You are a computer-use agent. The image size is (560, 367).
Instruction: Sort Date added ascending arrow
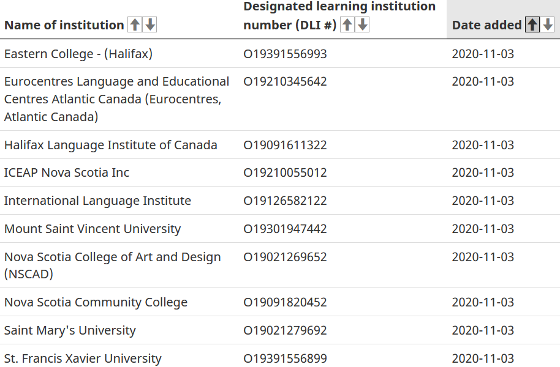pyautogui.click(x=532, y=24)
